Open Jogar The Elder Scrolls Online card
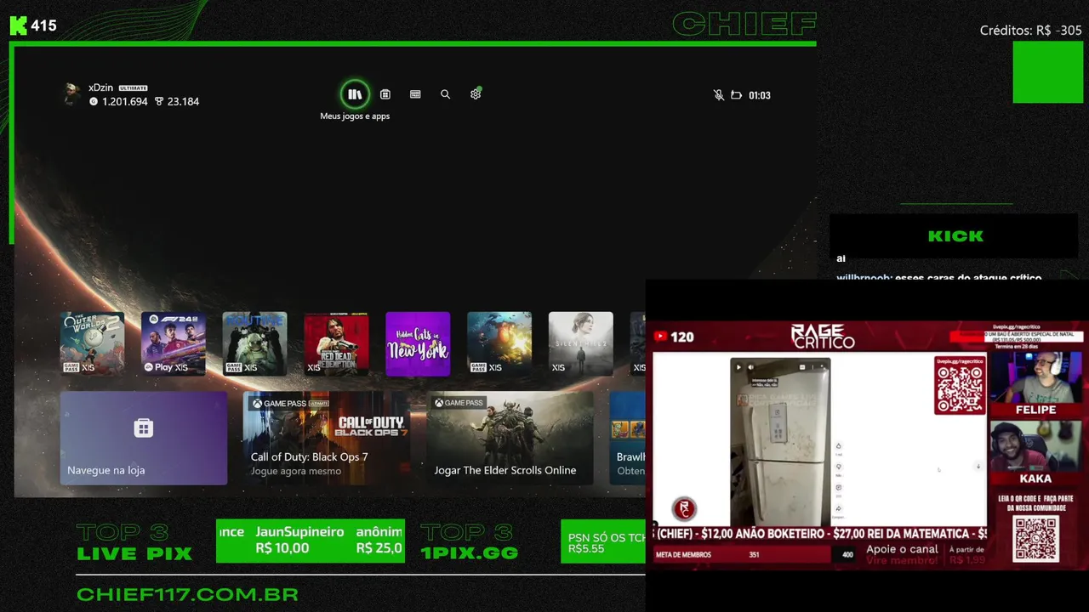 (510, 438)
